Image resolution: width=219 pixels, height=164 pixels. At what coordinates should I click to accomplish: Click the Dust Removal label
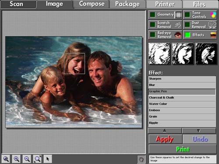tap(198, 25)
